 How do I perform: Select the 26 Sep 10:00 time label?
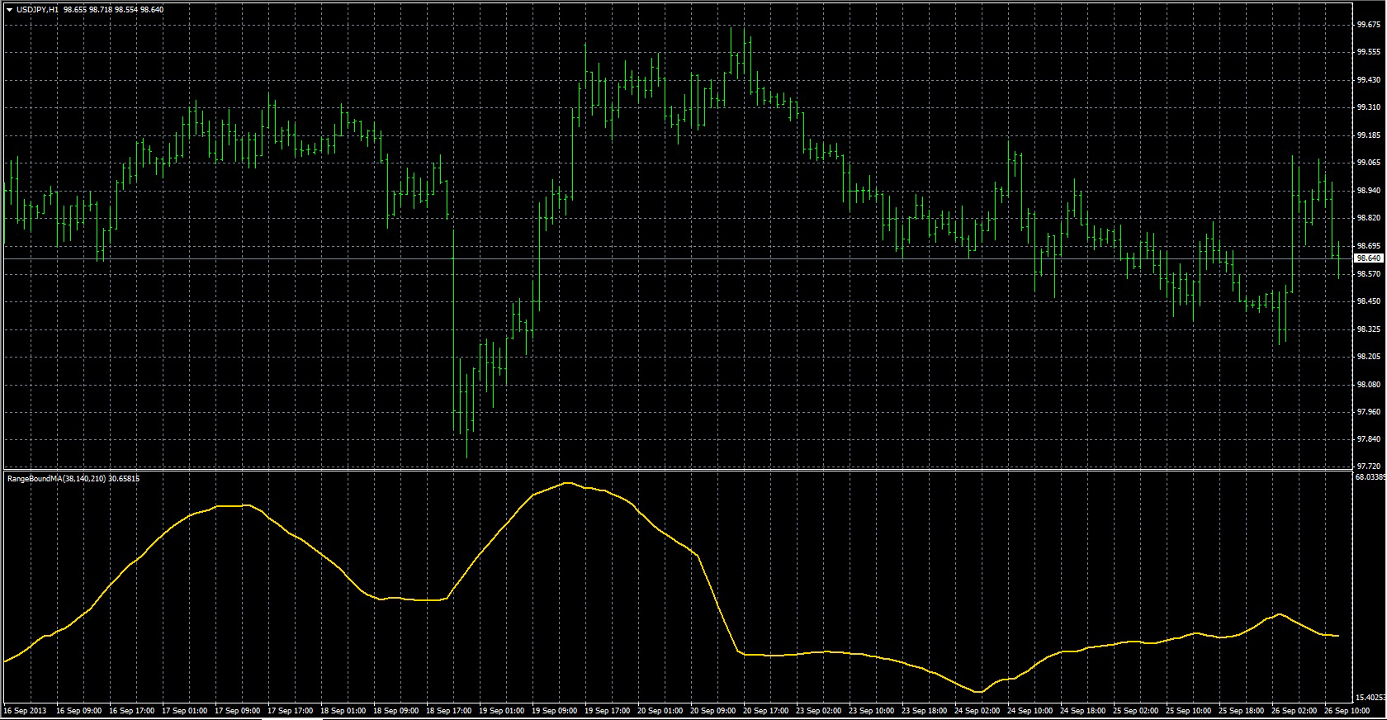point(1347,711)
